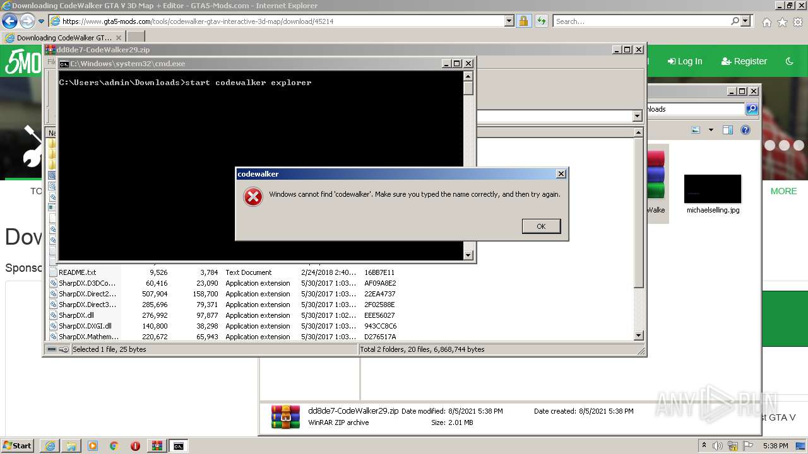Open a new browser tab
Screen dimensions: 808x454
(136, 37)
